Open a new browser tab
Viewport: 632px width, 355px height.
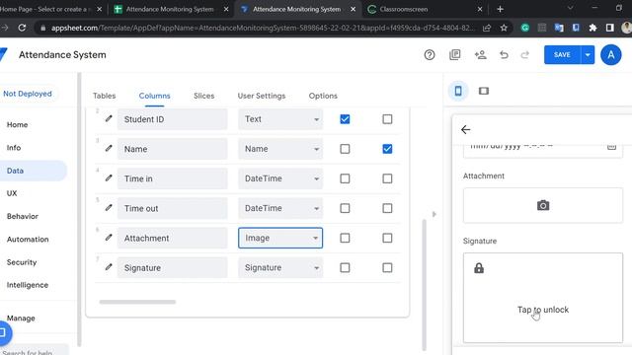(x=500, y=9)
